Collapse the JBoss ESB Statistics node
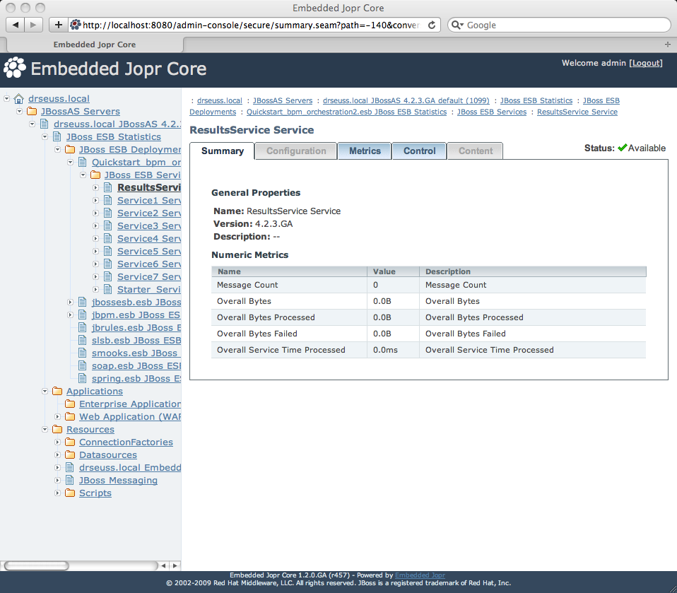Screen dimensions: 677x593 [45, 137]
